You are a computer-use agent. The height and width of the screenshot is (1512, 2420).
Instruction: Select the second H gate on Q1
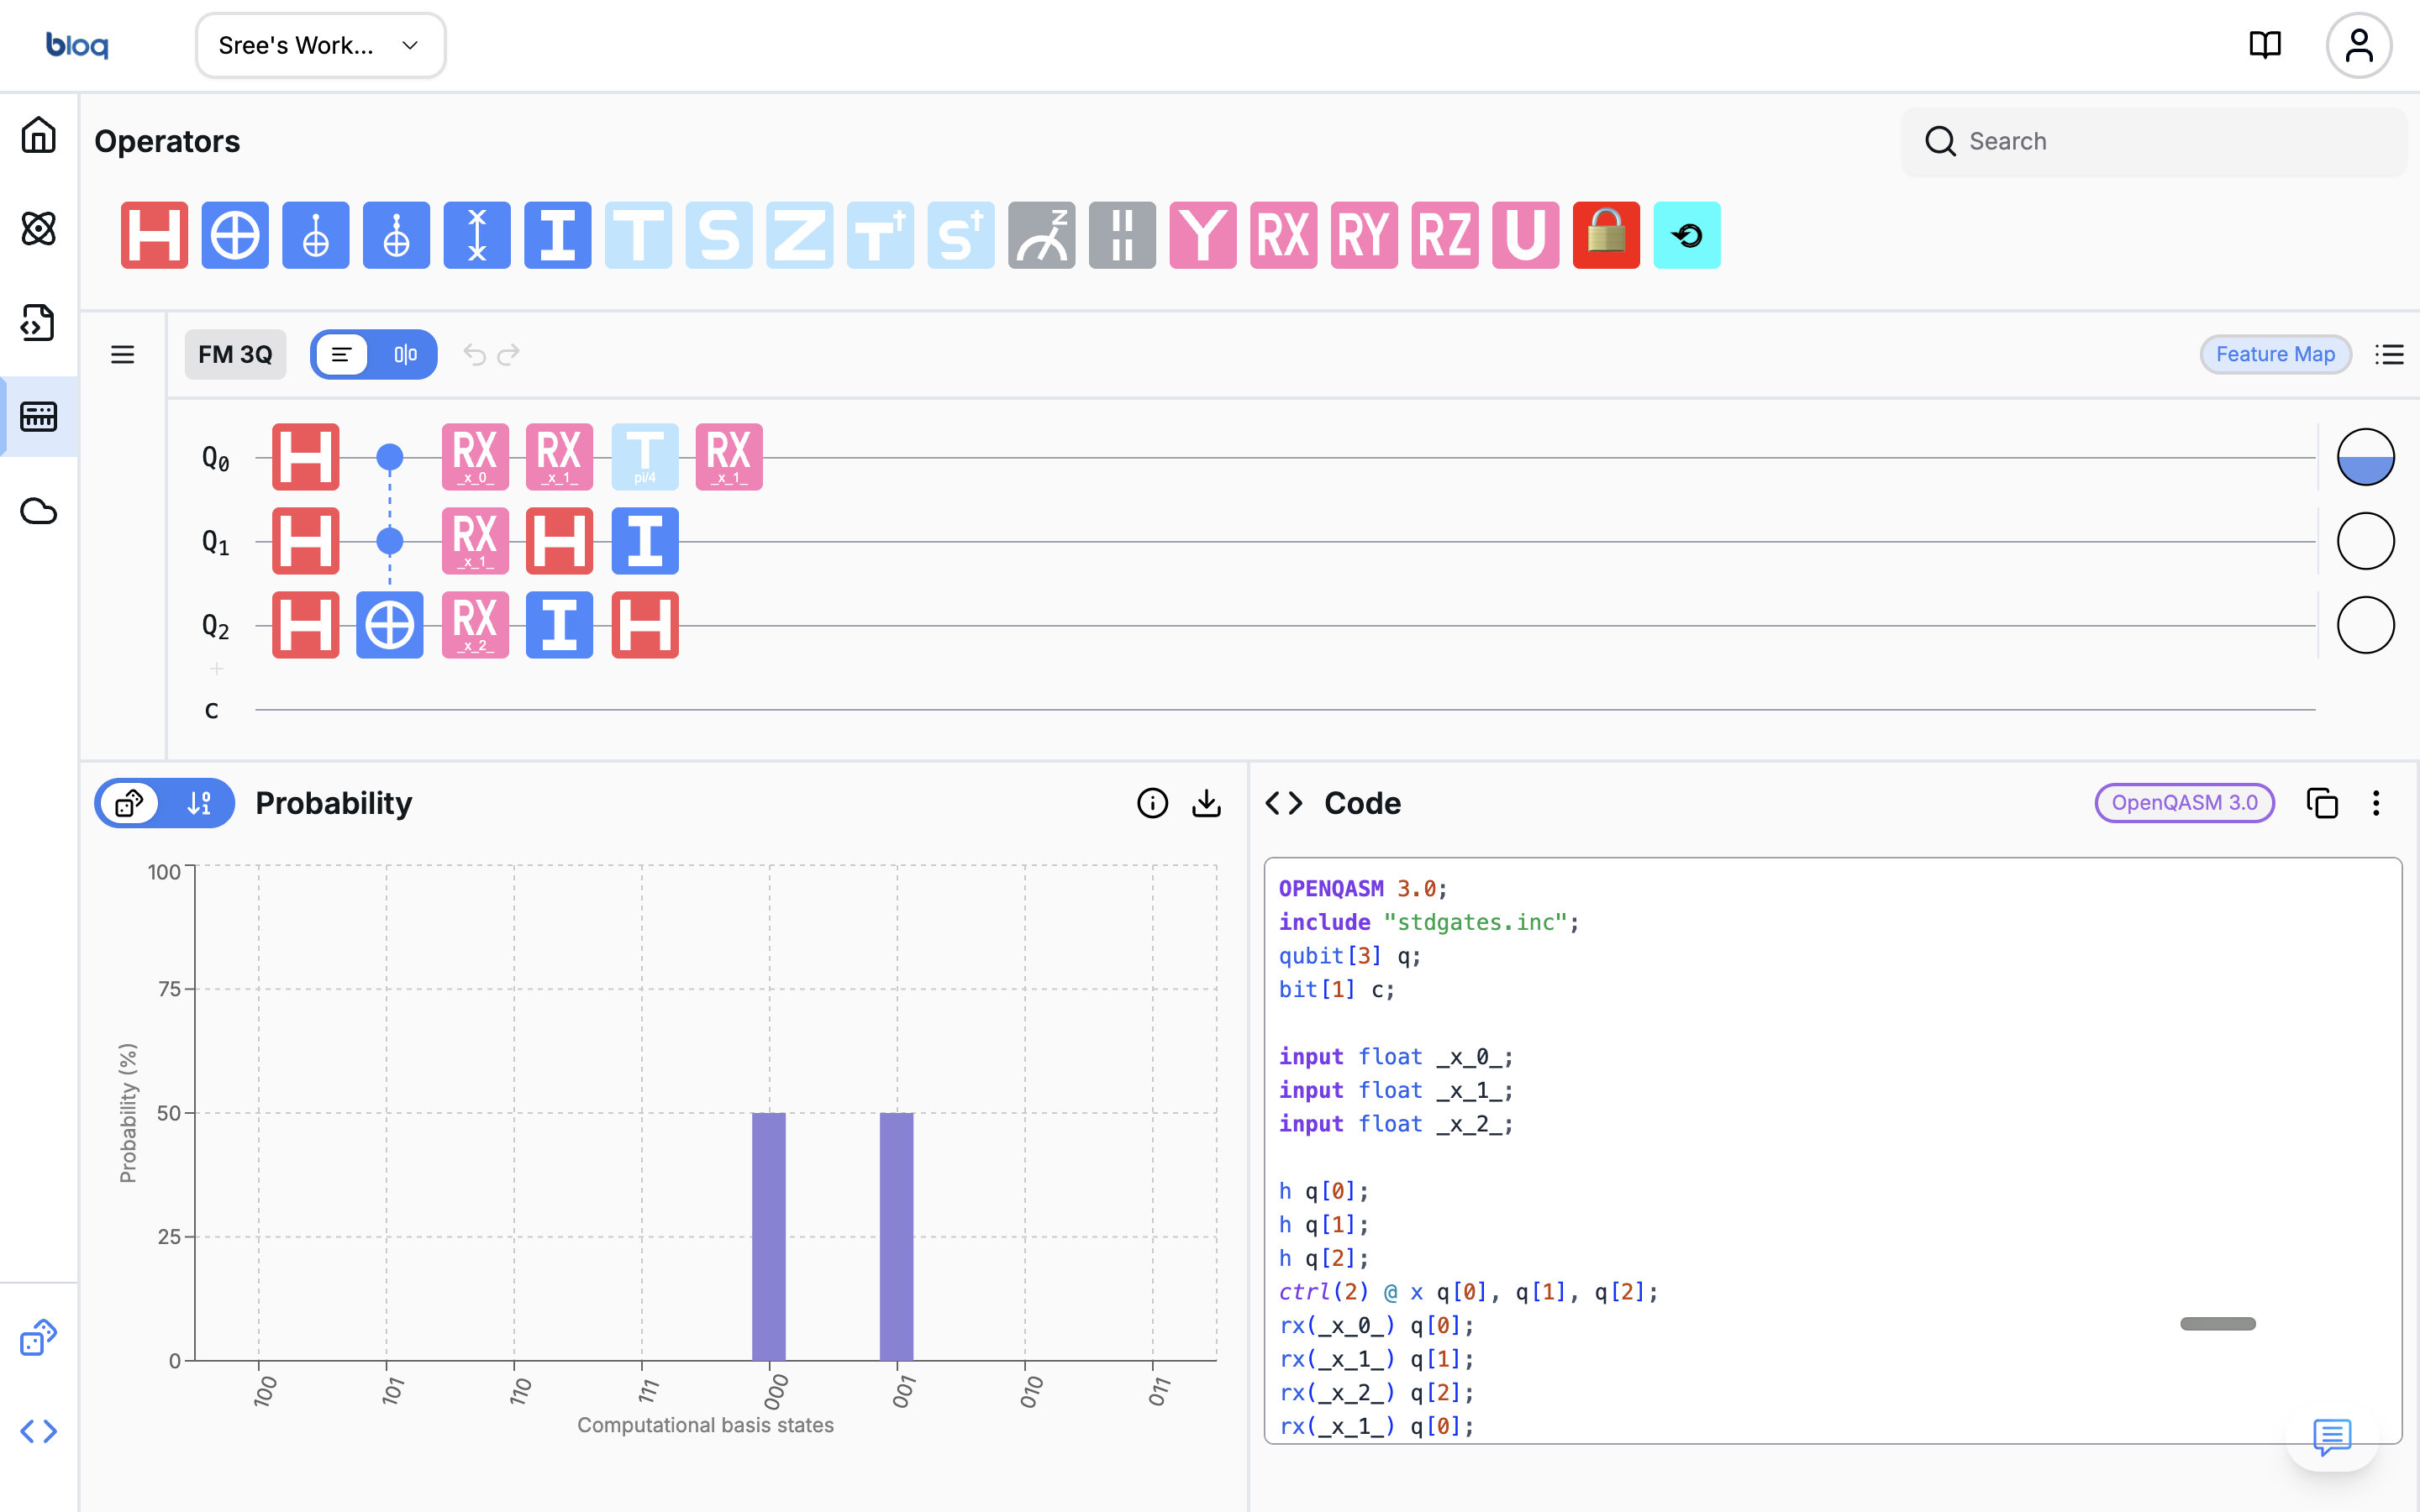tap(560, 541)
